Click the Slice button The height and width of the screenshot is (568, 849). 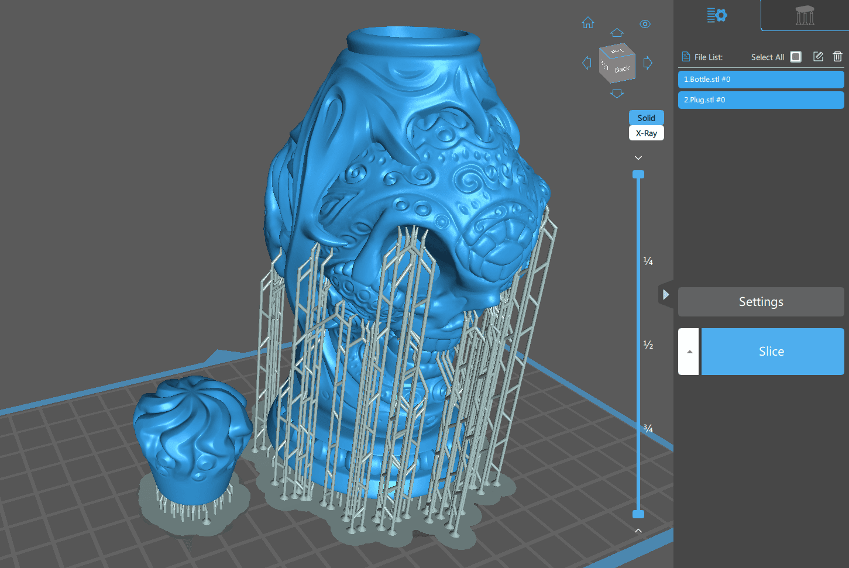pos(772,352)
